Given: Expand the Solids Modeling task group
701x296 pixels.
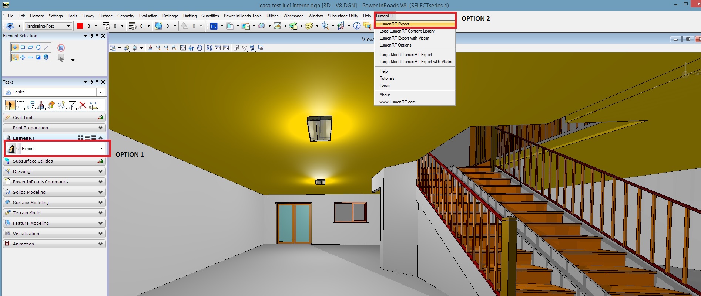Looking at the screenshot, I should coord(54,192).
